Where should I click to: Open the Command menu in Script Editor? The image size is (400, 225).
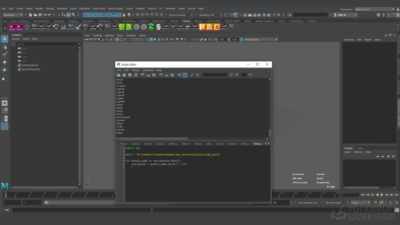[x=148, y=70]
